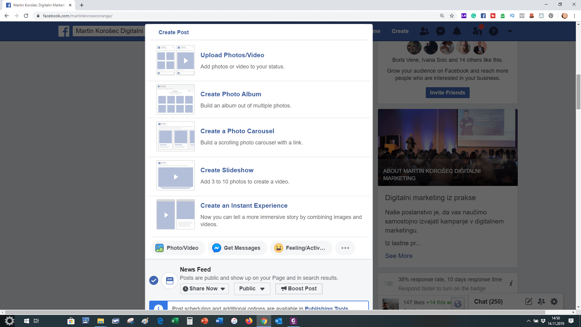Open the Quick Help question mark icon
Viewport: 581px width, 327px height.
coord(493,31)
